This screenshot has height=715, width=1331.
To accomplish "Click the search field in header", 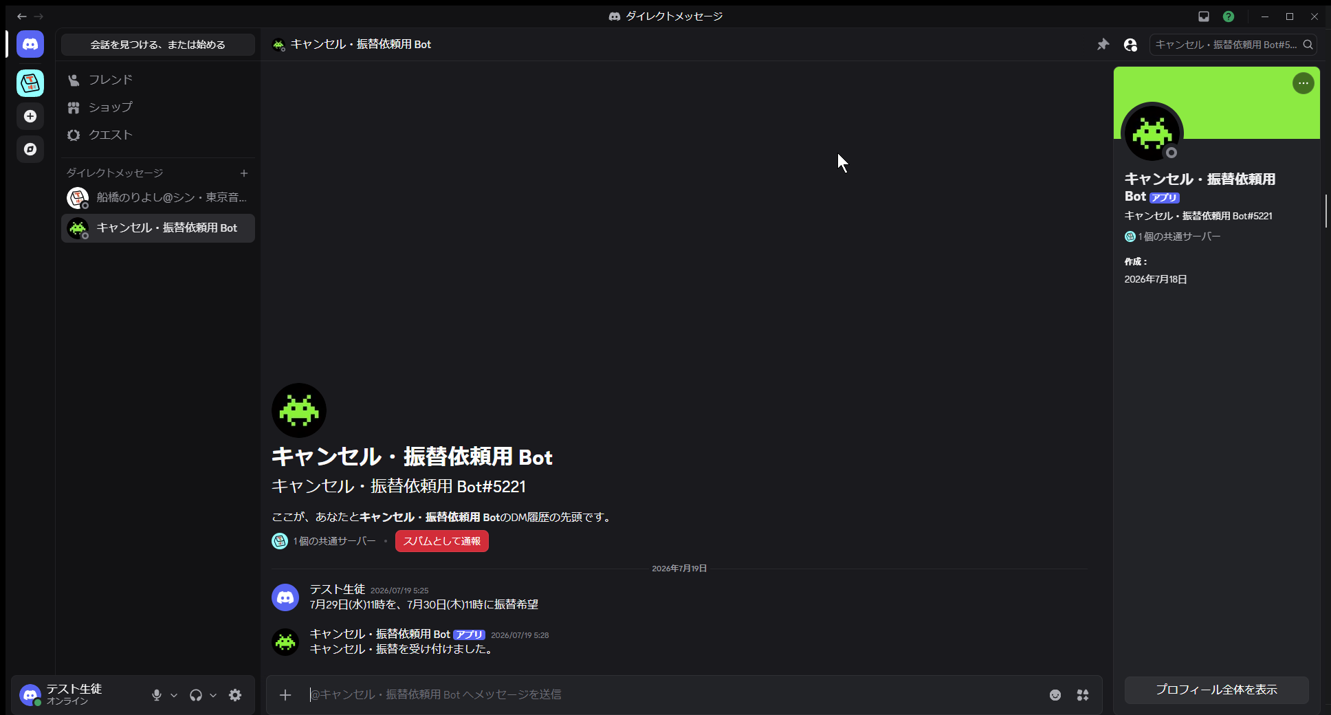I will point(1233,45).
